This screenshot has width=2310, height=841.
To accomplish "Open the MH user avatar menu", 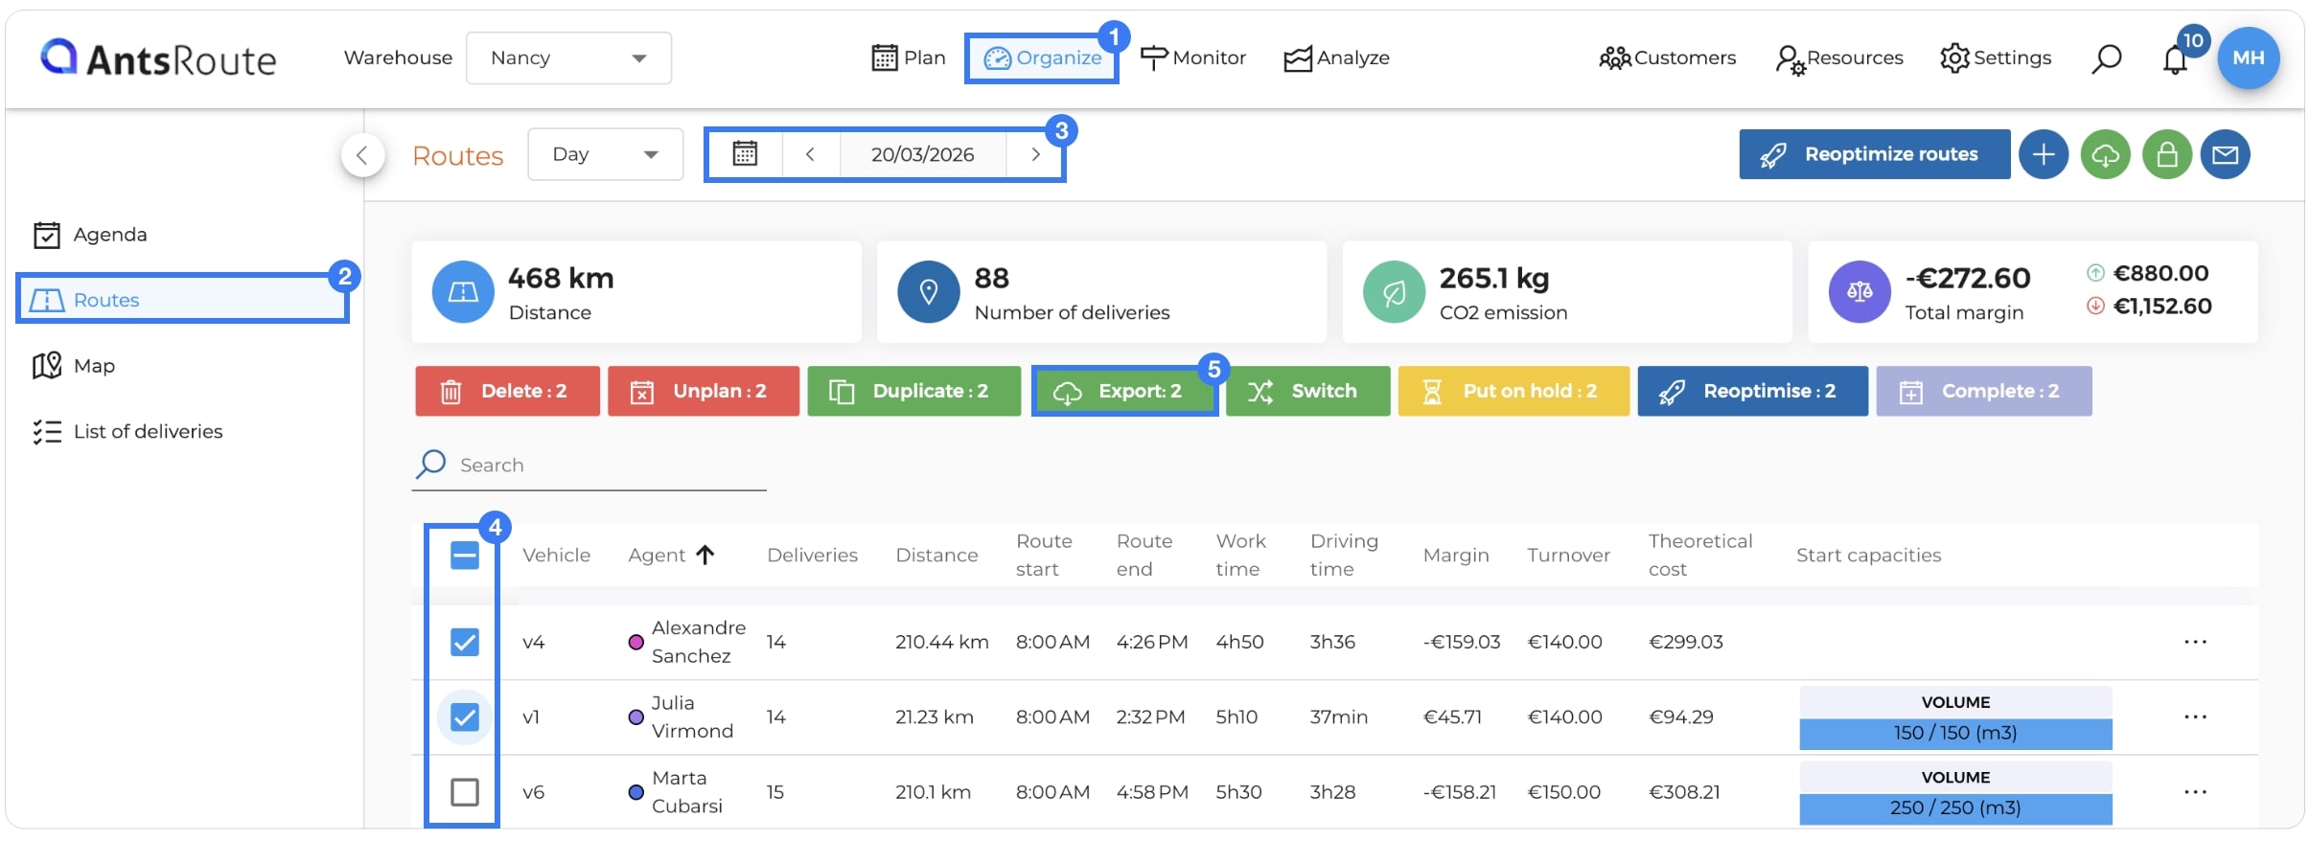I will click(2248, 57).
